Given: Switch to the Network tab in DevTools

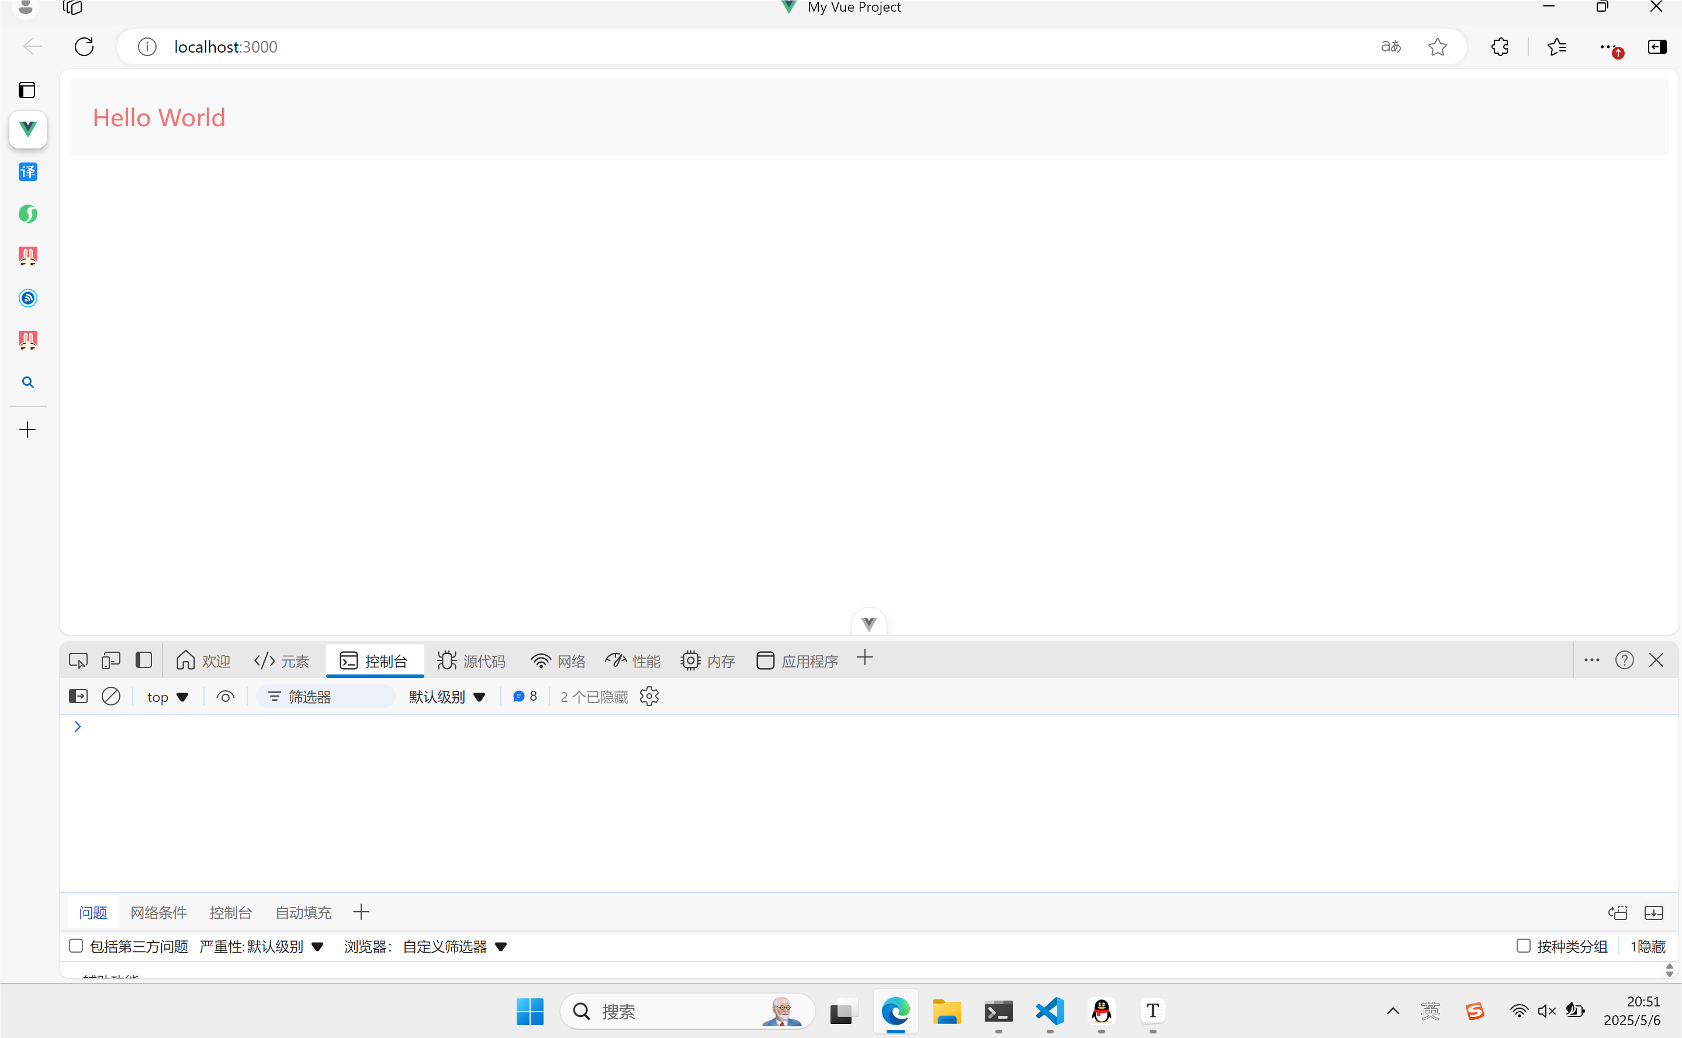Looking at the screenshot, I should pos(558,660).
